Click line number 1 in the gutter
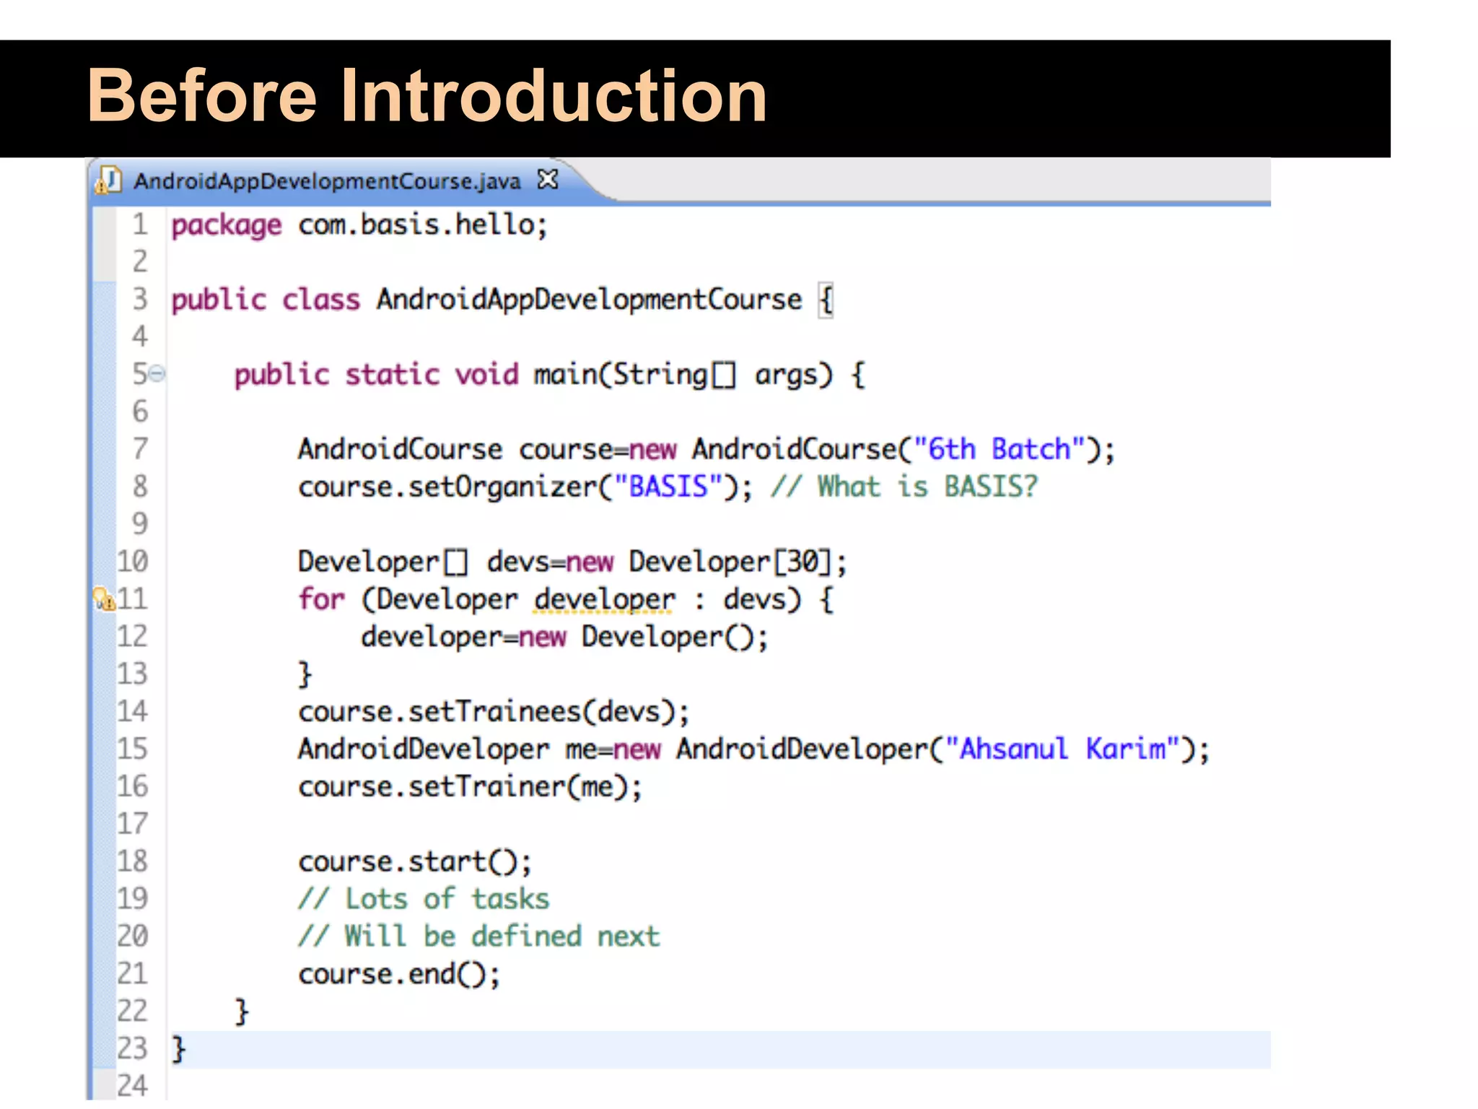Image resolution: width=1478 pixels, height=1109 pixels. tap(139, 225)
